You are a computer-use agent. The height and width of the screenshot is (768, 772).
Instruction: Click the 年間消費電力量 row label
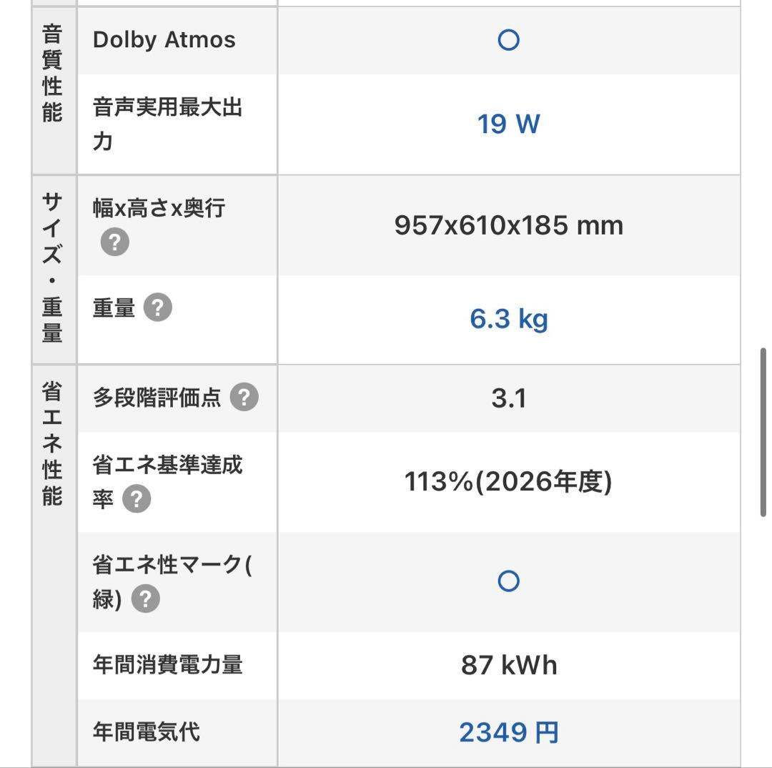point(167,664)
